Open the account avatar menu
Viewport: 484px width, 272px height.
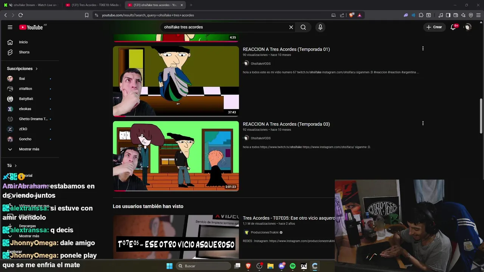click(468, 27)
